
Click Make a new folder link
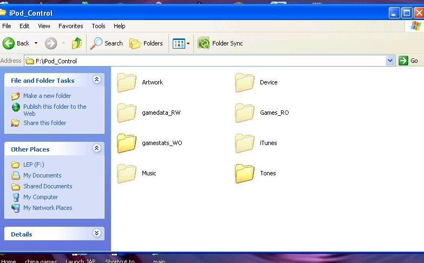pyautogui.click(x=47, y=96)
